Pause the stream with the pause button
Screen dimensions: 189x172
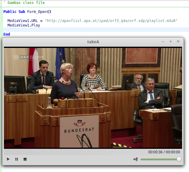coord(17,159)
